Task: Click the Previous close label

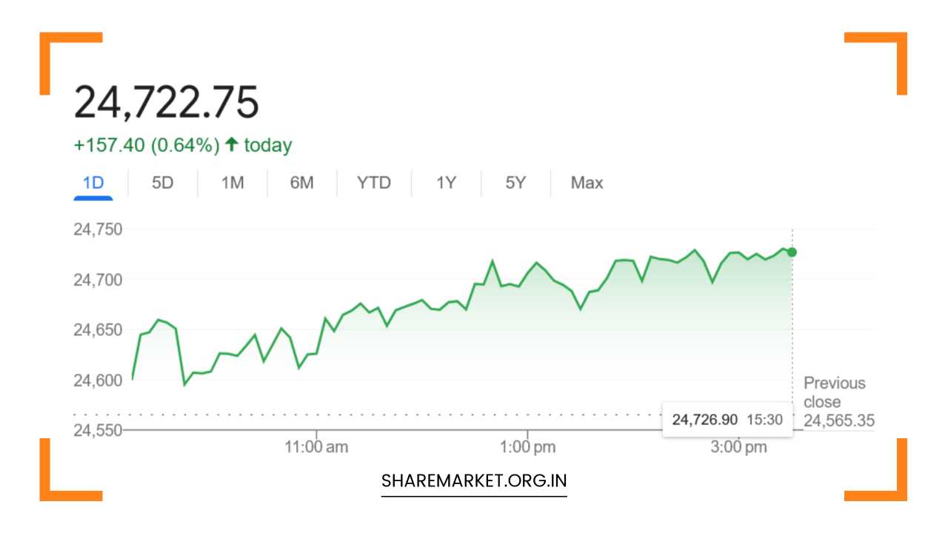Action: pos(834,392)
